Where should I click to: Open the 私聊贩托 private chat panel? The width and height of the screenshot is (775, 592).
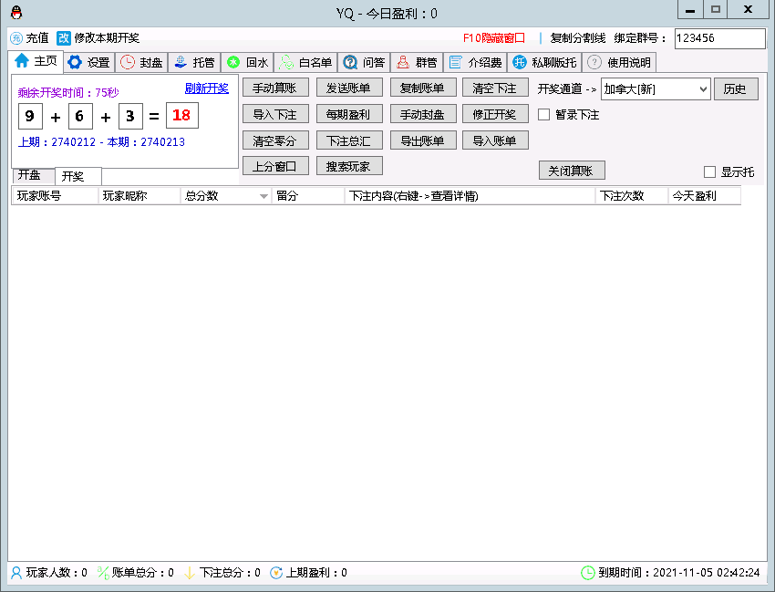(x=541, y=62)
